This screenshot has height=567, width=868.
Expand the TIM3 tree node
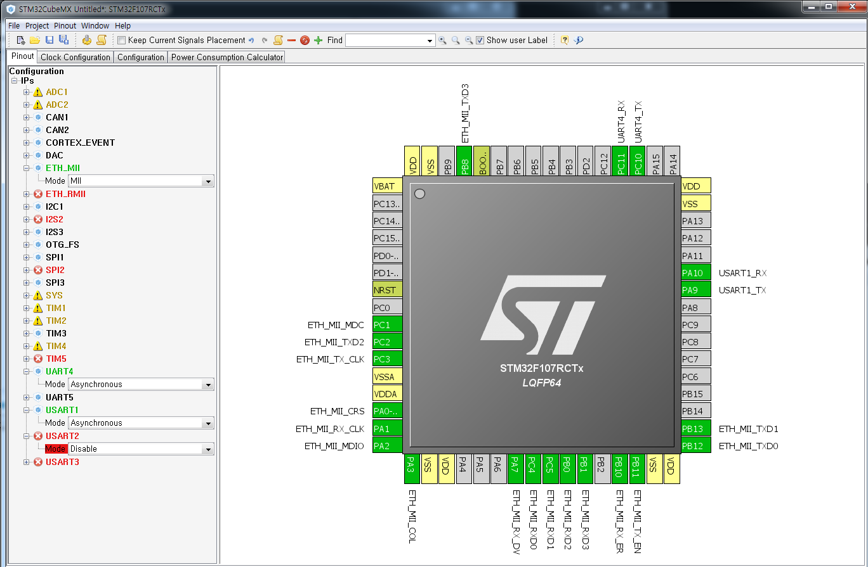(27, 333)
